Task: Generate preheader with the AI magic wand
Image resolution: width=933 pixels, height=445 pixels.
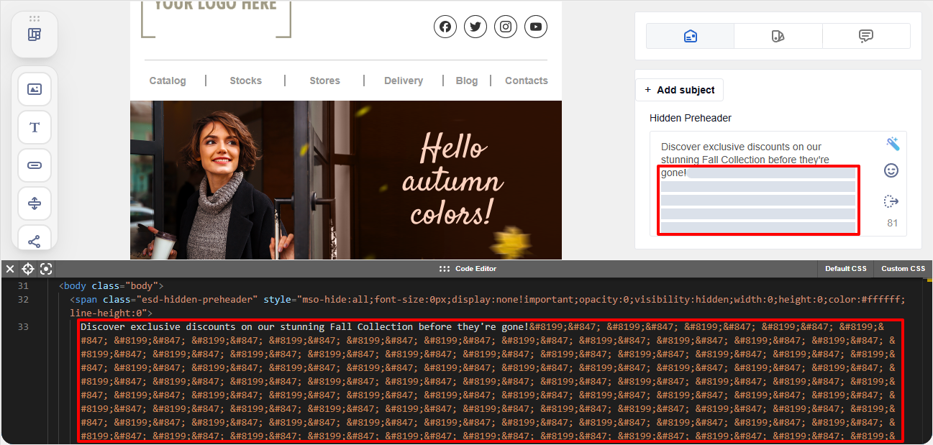Action: (x=892, y=144)
